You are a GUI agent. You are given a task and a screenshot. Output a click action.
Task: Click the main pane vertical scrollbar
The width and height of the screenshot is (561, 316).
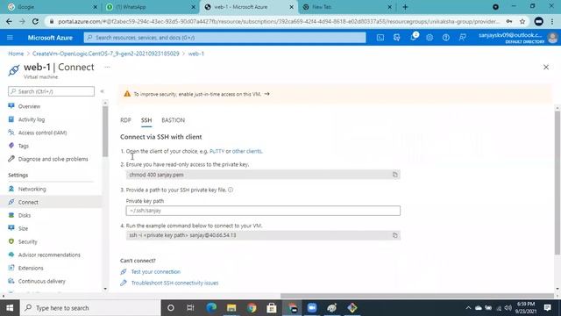coord(557,183)
